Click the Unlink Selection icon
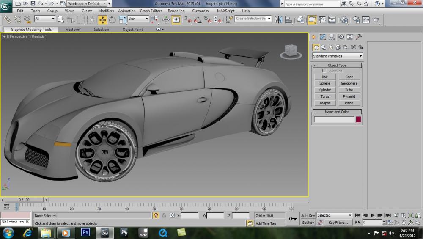 (17, 20)
